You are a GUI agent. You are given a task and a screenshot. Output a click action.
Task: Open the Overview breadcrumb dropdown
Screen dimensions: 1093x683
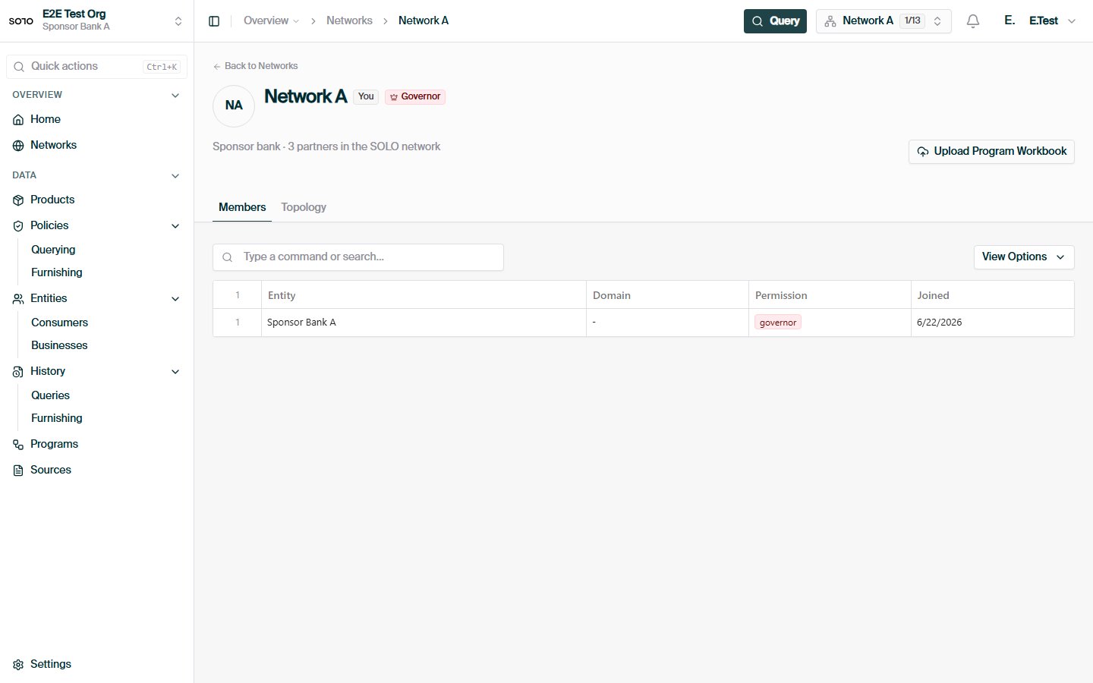[x=271, y=20]
